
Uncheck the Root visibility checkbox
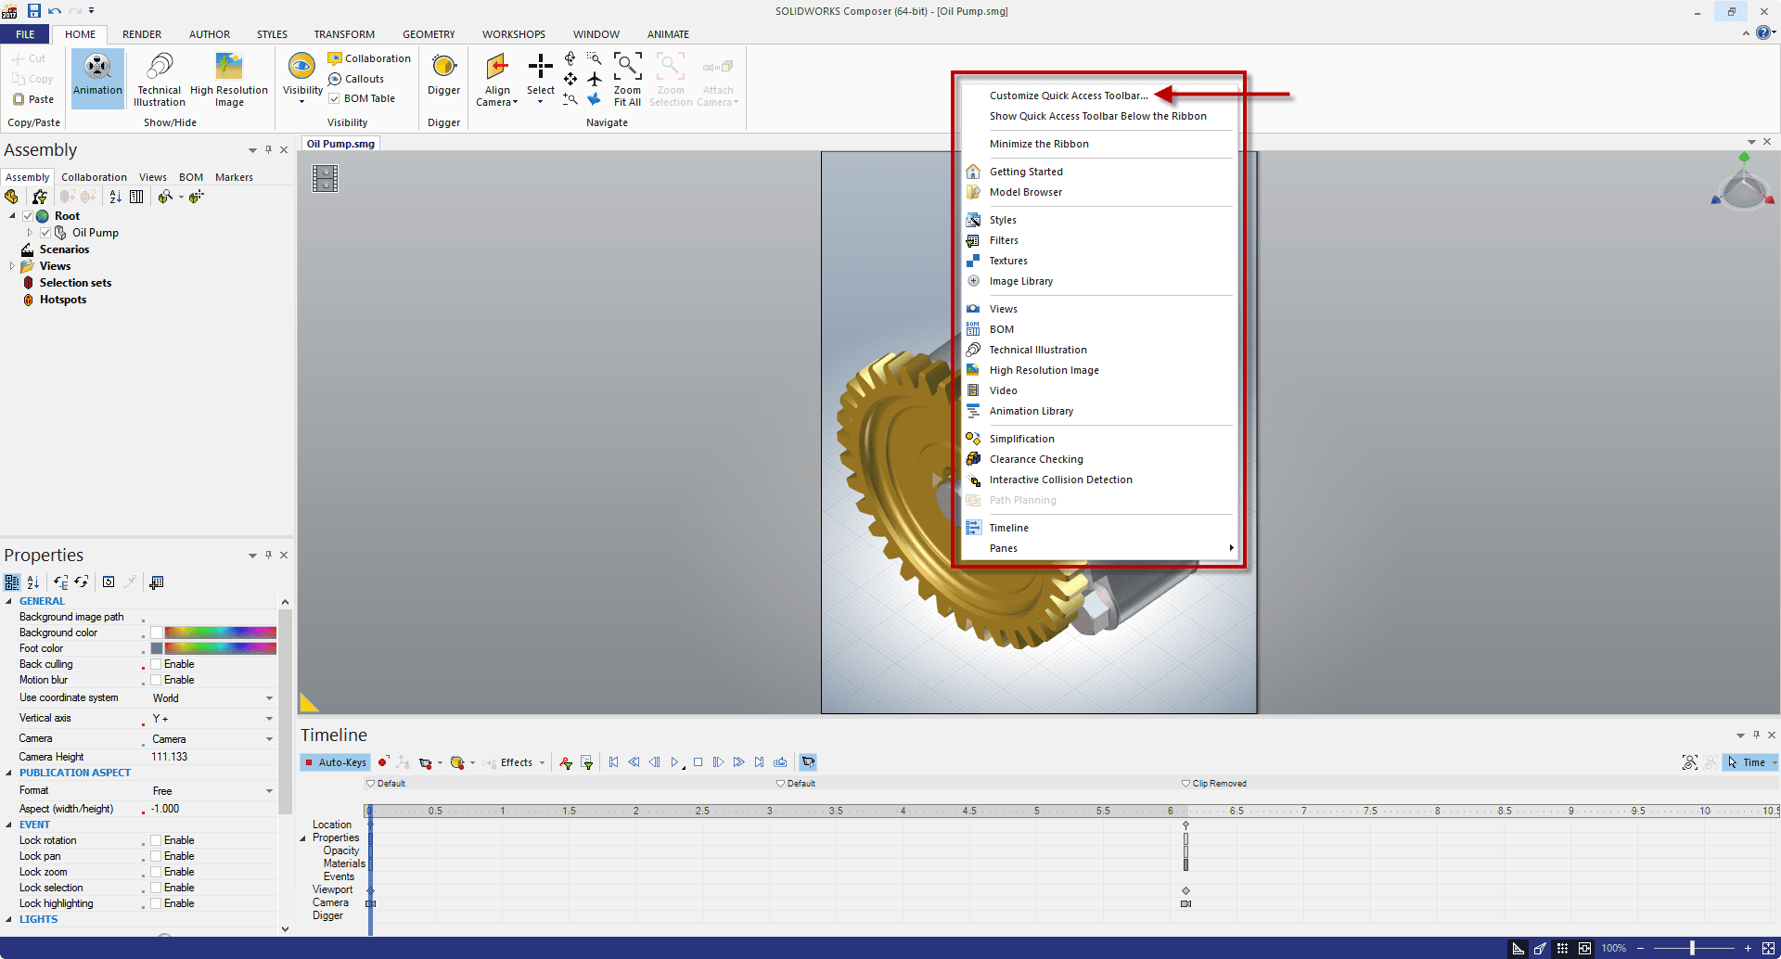point(28,216)
